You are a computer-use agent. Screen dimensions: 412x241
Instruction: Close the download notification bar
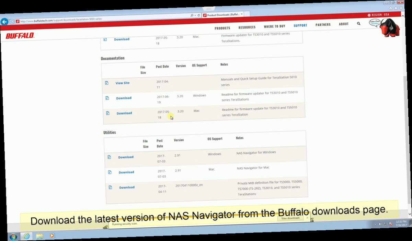307,218
